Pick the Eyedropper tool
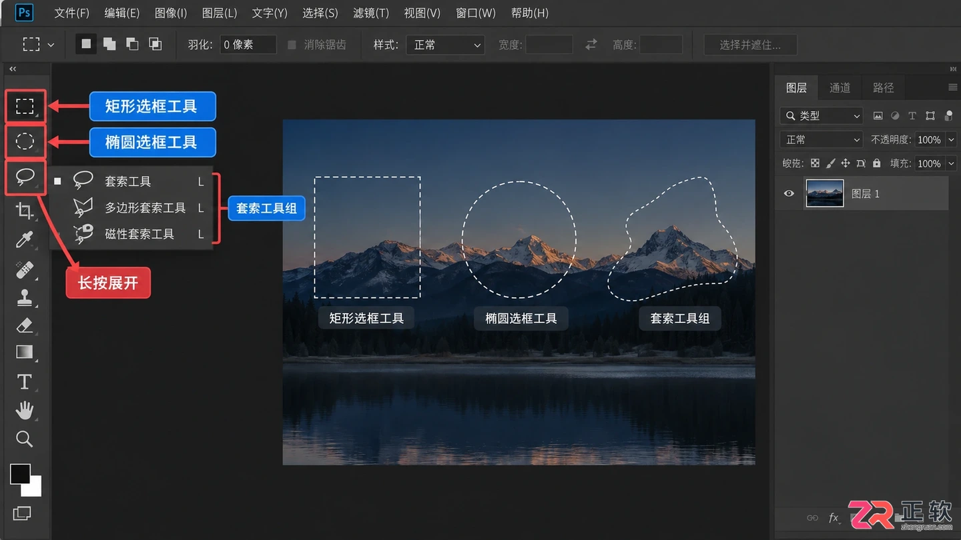This screenshot has width=961, height=540. click(25, 239)
